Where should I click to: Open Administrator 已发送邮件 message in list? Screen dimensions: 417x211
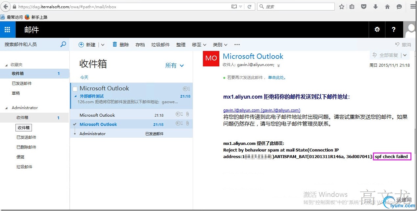132,133
